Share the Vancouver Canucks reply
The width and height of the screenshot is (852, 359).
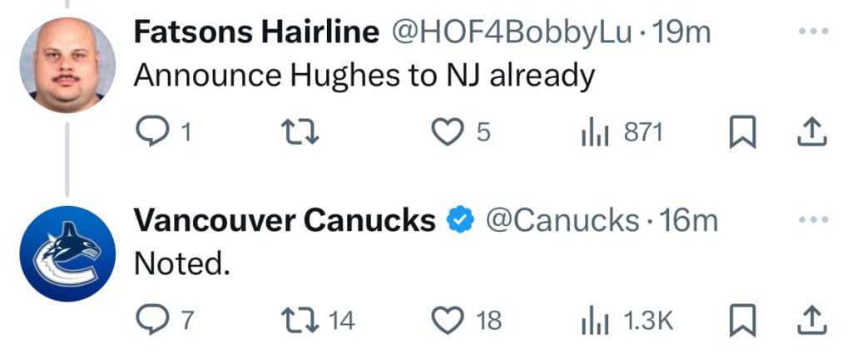click(x=813, y=319)
